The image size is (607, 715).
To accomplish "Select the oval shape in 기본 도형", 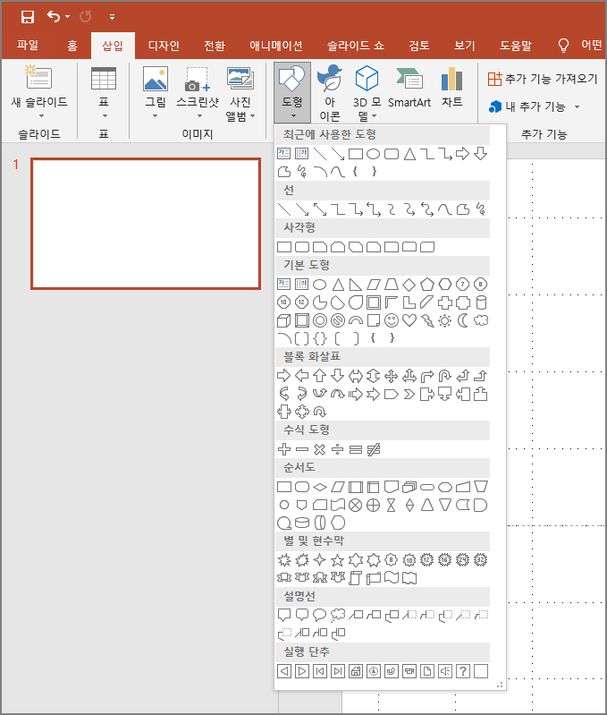I will [320, 285].
